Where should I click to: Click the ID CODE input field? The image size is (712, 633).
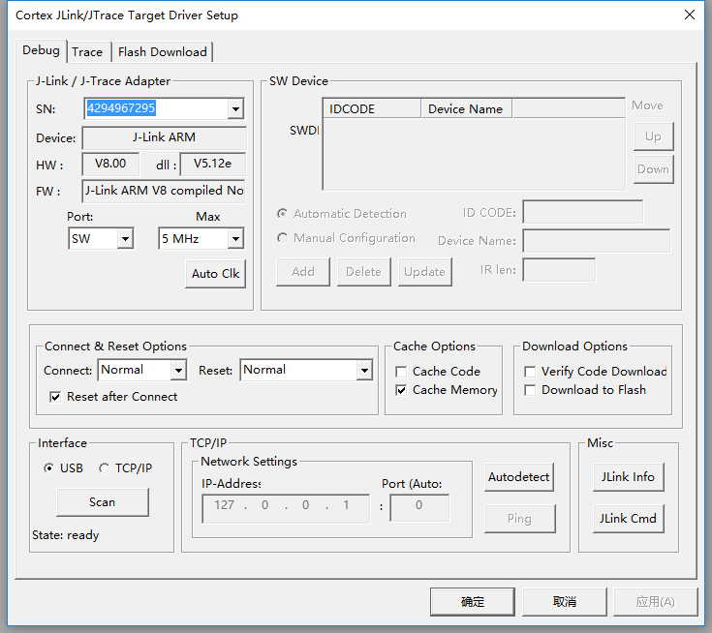(582, 212)
